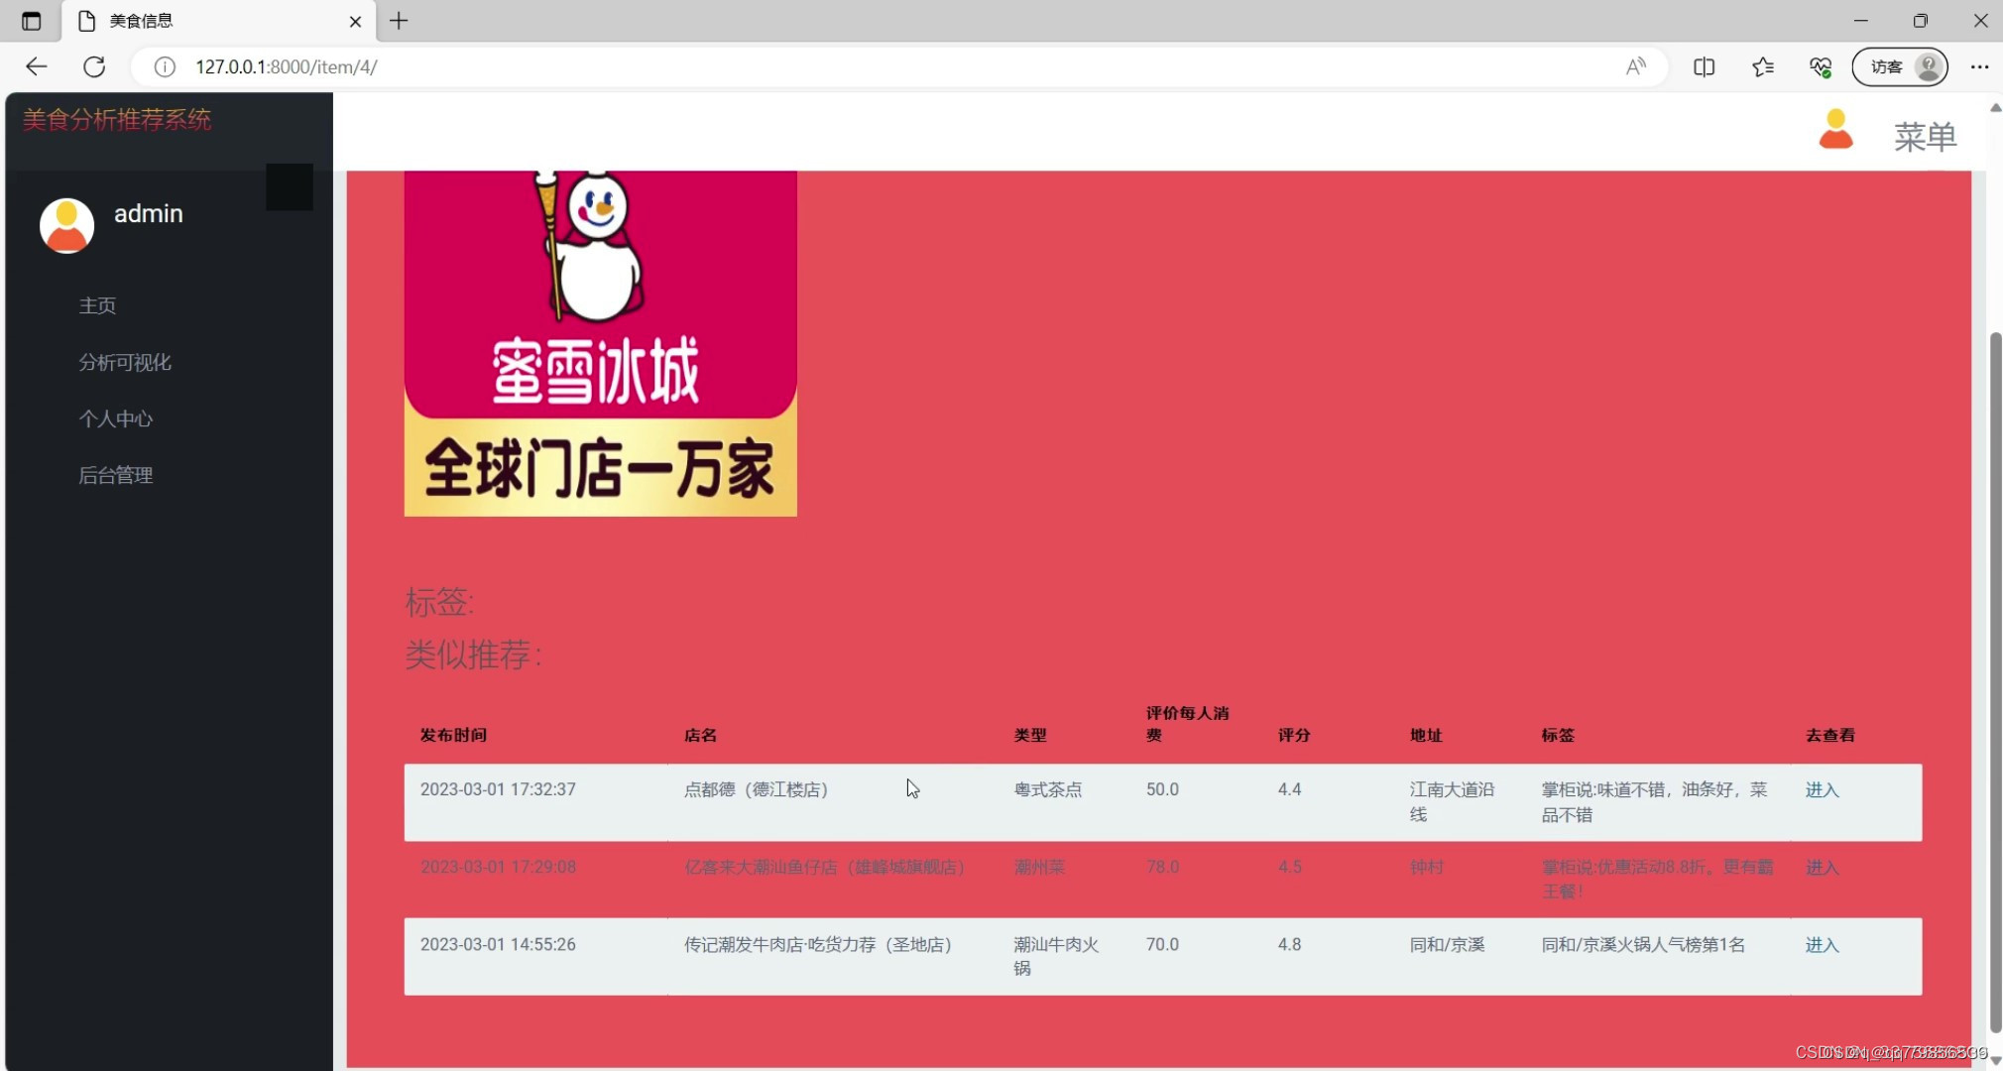Viewport: 2003px width, 1071px height.
Task: Click 进入 for the 点都德 row
Action: [1822, 789]
